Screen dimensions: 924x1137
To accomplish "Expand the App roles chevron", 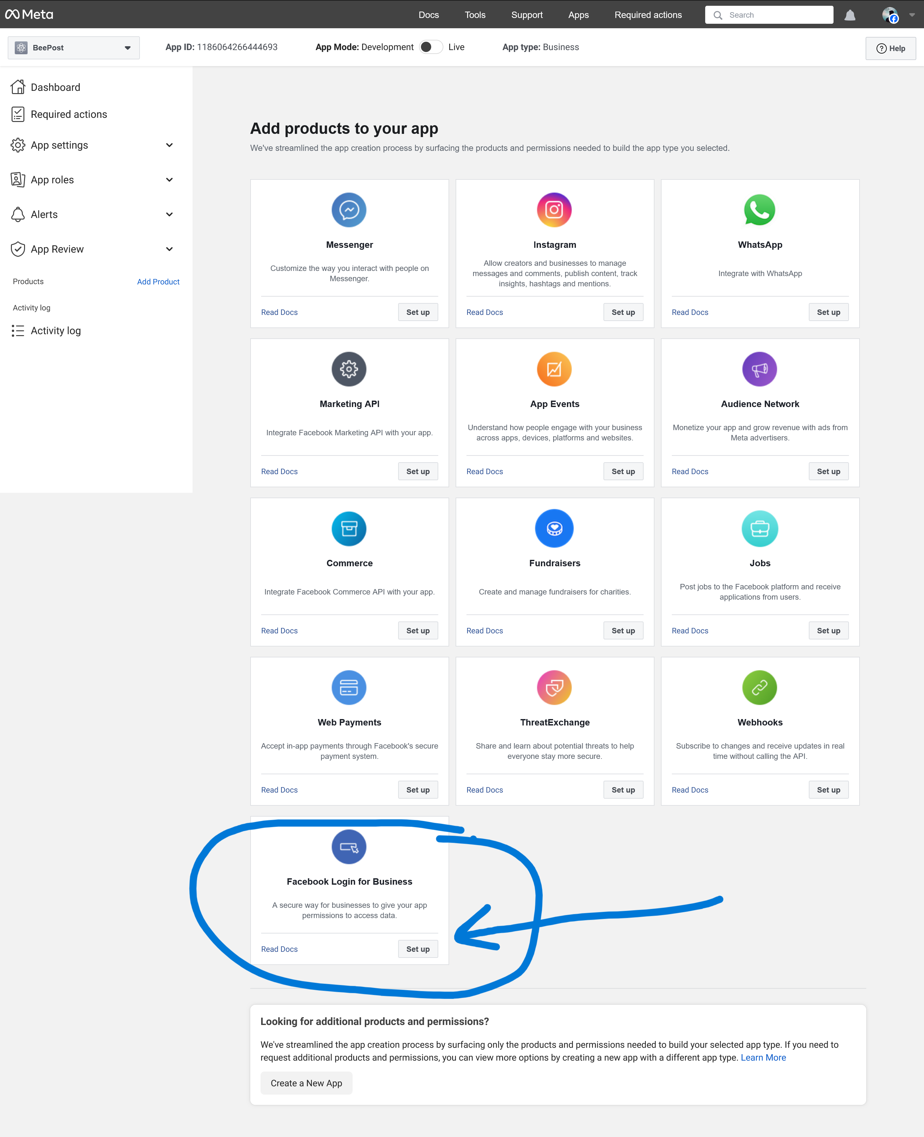I will tap(169, 179).
